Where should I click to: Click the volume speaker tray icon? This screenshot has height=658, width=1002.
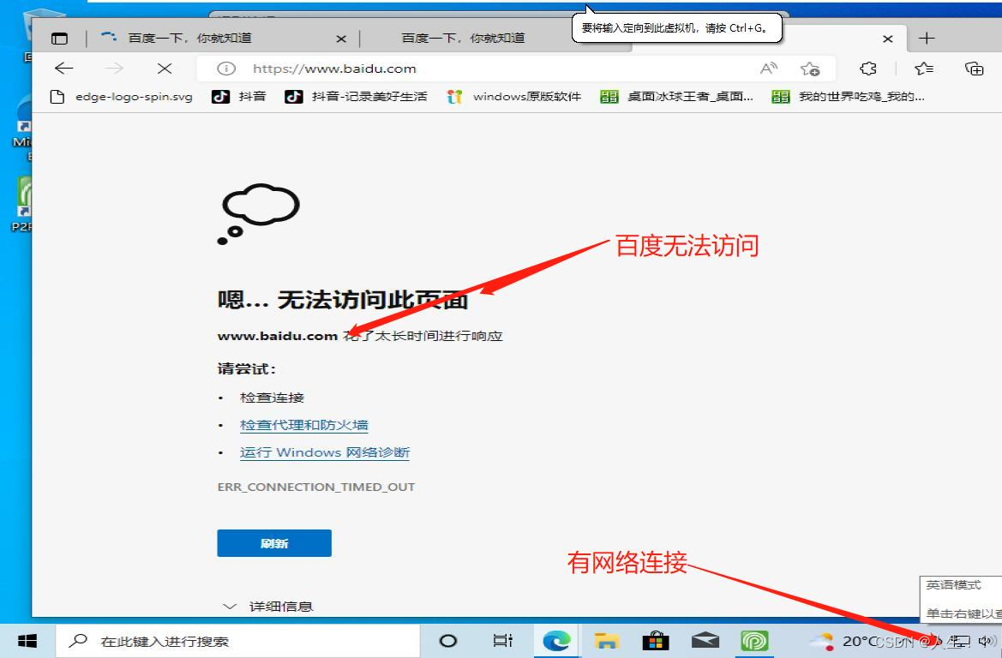point(986,641)
